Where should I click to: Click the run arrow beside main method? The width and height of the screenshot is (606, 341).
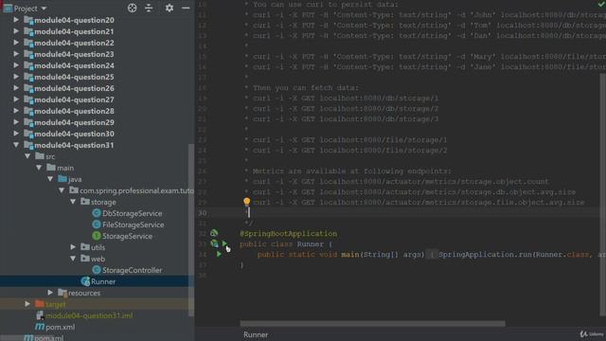(x=219, y=254)
